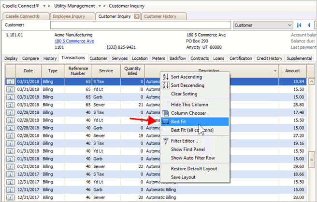This screenshot has width=317, height=202.
Task: Open the Services tab
Action: tap(120, 58)
